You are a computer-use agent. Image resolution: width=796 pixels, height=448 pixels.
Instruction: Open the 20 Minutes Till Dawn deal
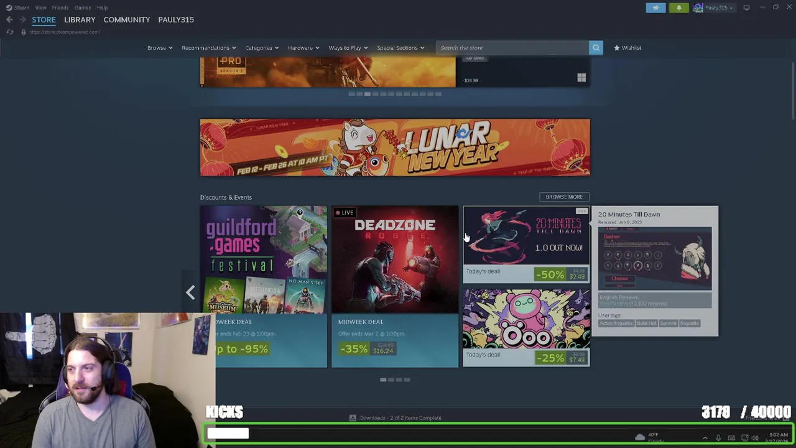(526, 245)
